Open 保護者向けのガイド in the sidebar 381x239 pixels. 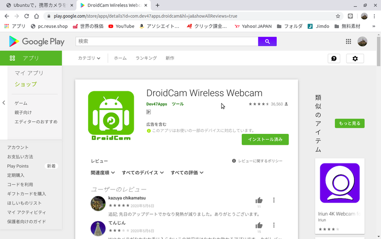26,221
